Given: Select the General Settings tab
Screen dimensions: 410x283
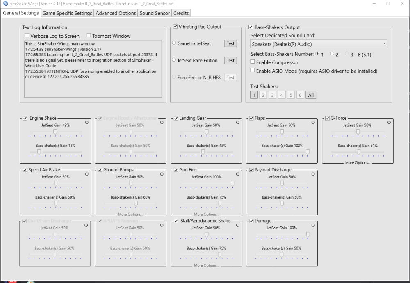Looking at the screenshot, I should pos(21,13).
